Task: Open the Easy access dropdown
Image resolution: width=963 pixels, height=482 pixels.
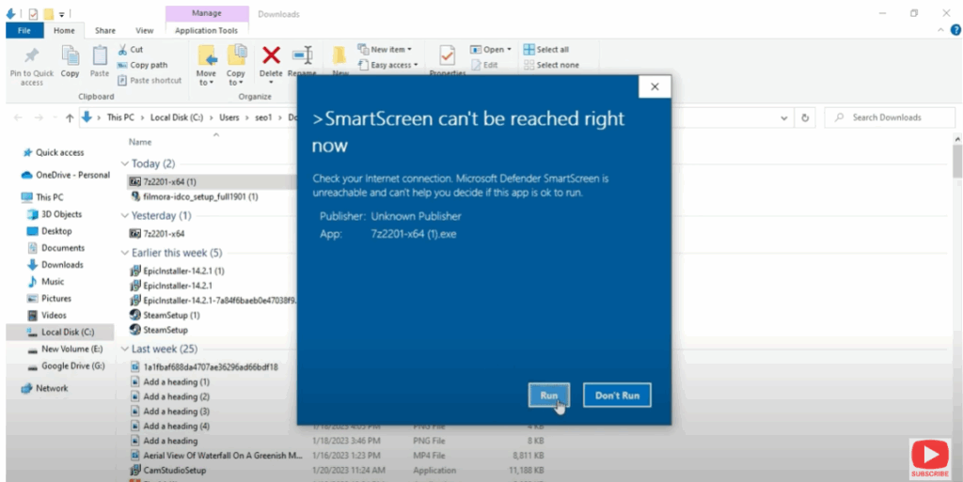Action: [387, 65]
